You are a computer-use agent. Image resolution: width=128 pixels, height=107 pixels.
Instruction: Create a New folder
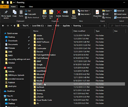[x=74, y=14]
